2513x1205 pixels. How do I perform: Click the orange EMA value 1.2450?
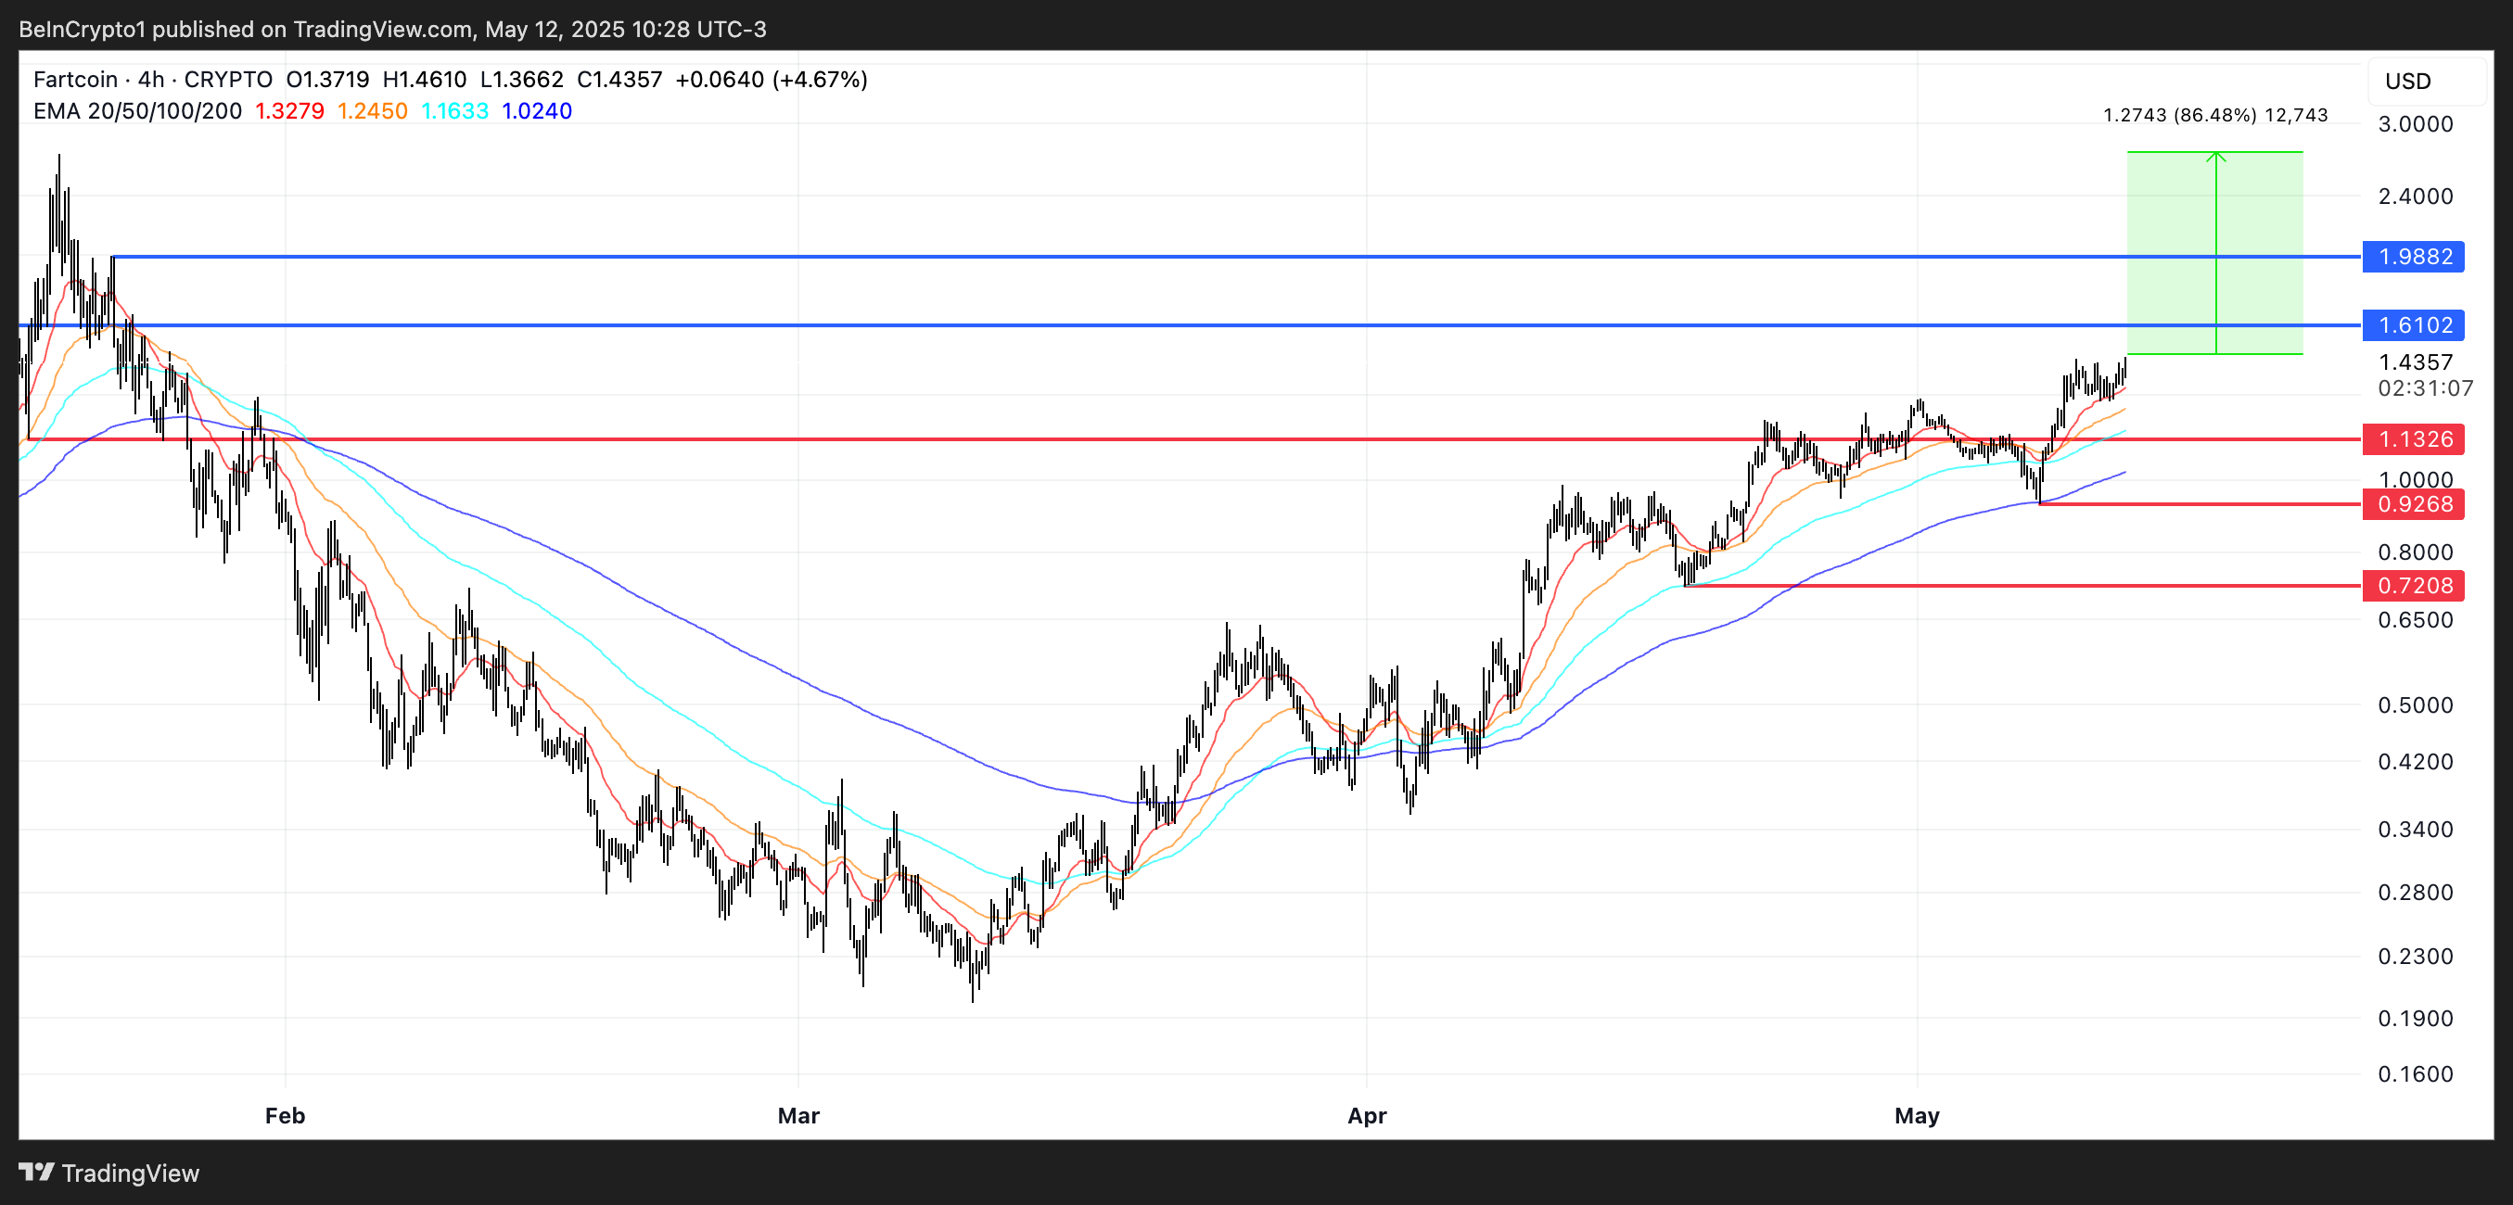372,111
